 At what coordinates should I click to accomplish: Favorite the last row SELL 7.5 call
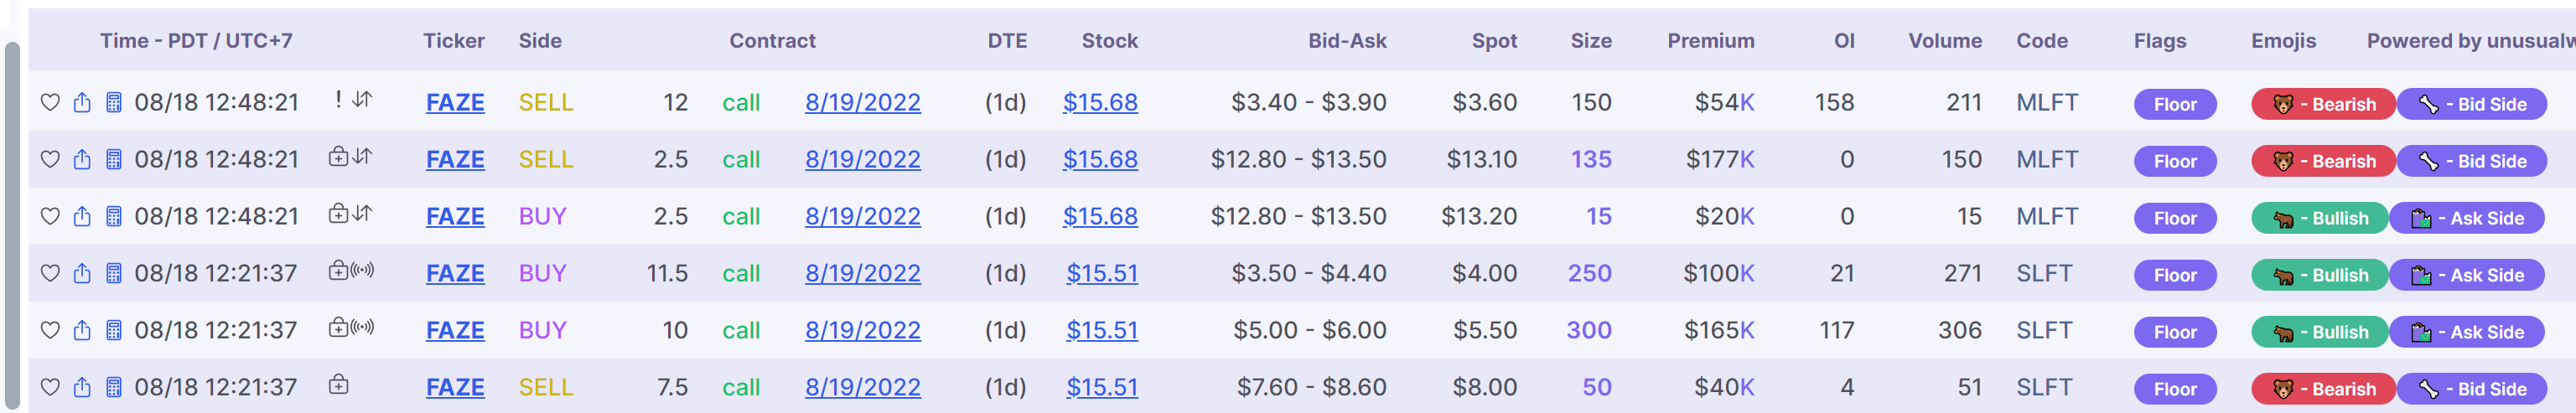click(x=50, y=387)
